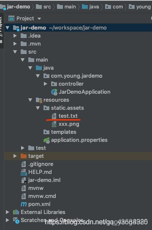152x230 pixels.
Task: Click the resources folder icon
Action: (39, 100)
